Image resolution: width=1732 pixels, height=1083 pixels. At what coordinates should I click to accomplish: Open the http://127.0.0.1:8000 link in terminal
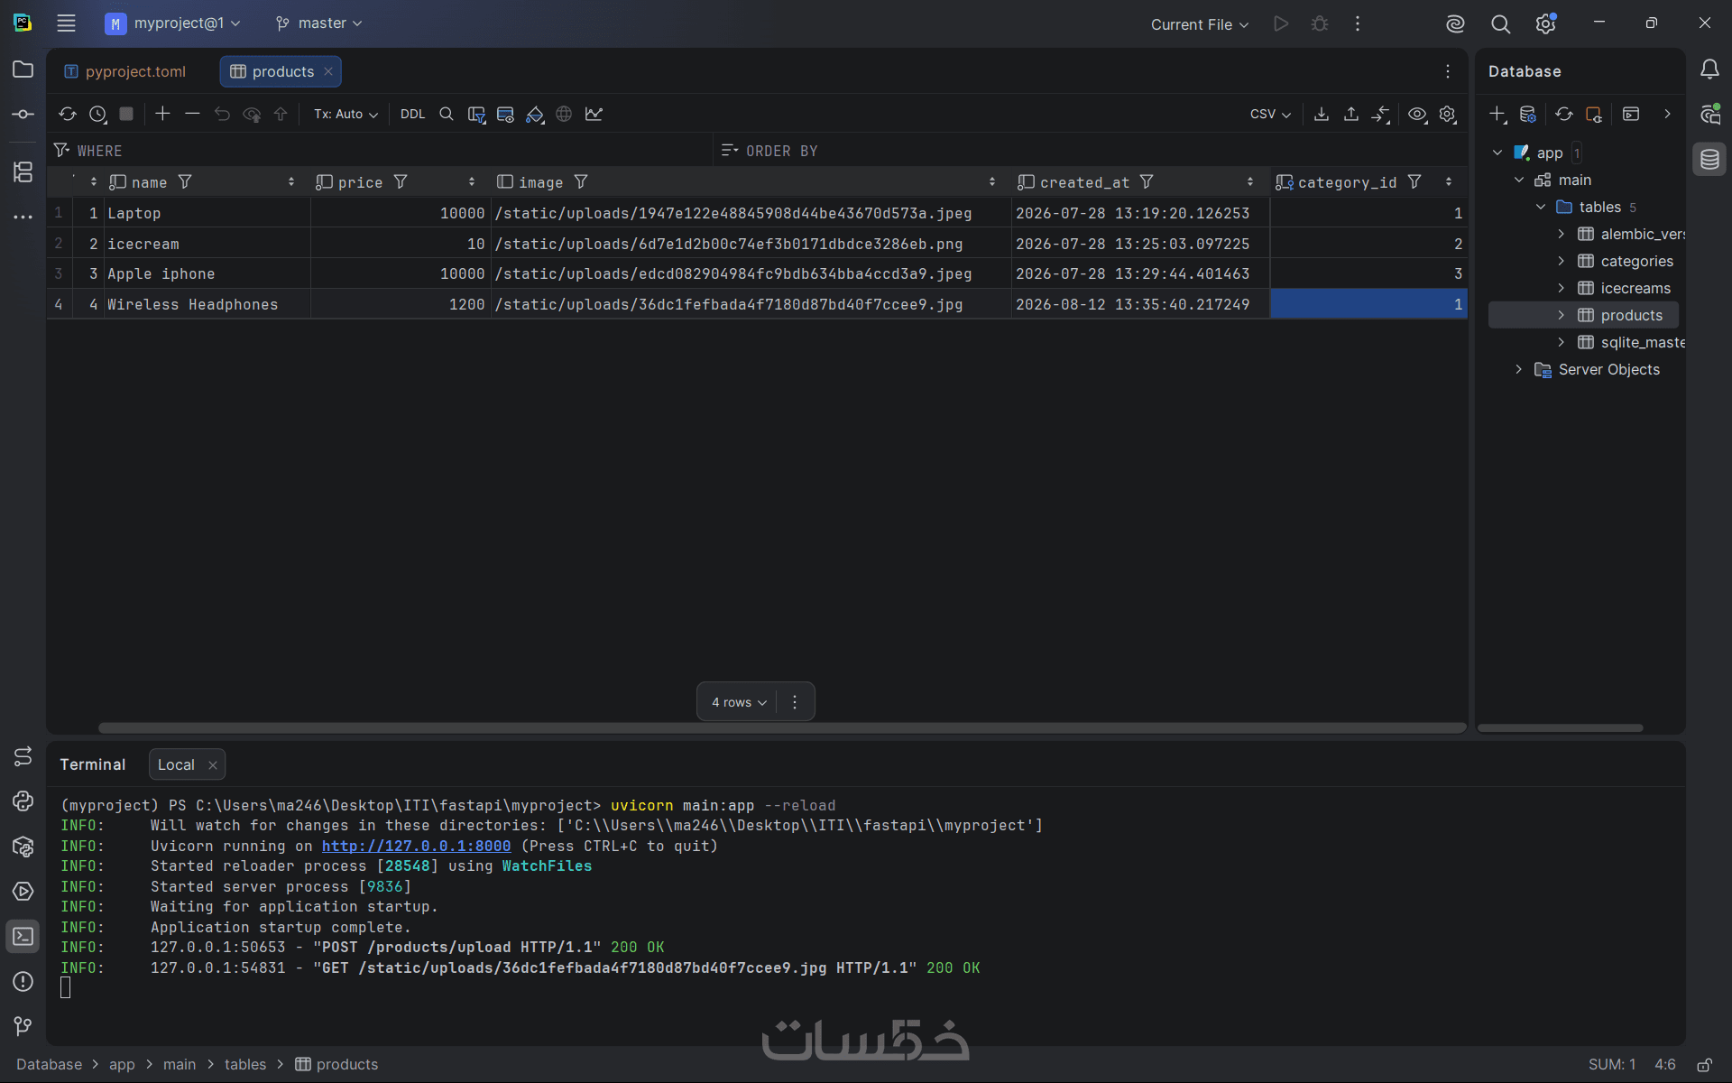point(416,846)
